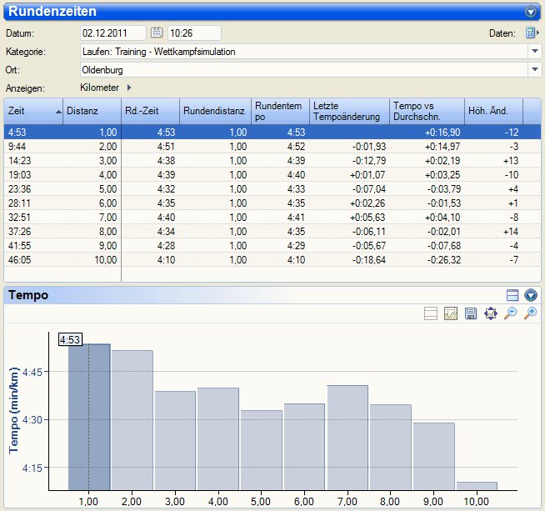Click the tempo bar for kilometer 7
Viewport: 545px width, 511px height.
coord(347,437)
